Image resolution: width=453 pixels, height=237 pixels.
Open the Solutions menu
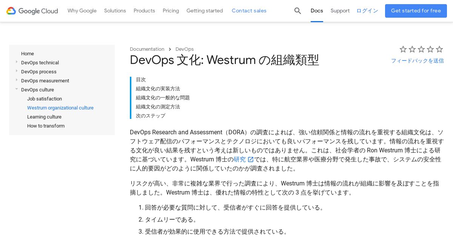(x=115, y=11)
